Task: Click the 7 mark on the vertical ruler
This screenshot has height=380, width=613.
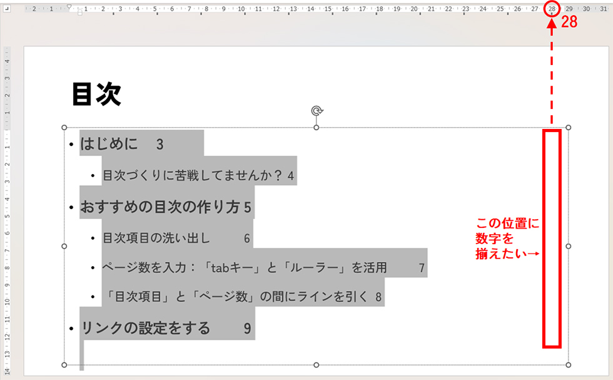Action: (x=7, y=250)
